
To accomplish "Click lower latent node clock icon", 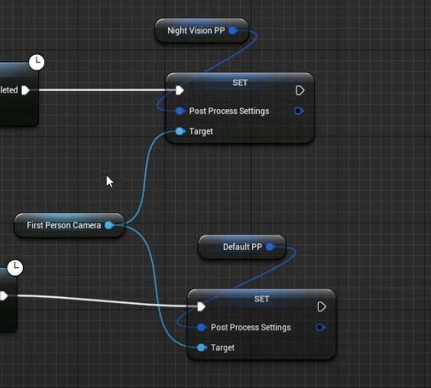I will click(15, 267).
